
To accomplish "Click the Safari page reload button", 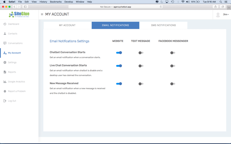I will point(161,7).
